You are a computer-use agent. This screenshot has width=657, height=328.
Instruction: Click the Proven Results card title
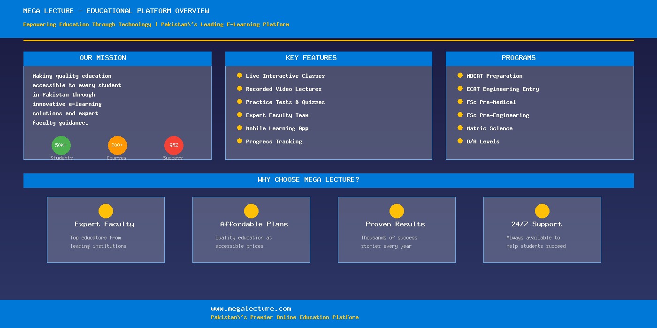(395, 224)
